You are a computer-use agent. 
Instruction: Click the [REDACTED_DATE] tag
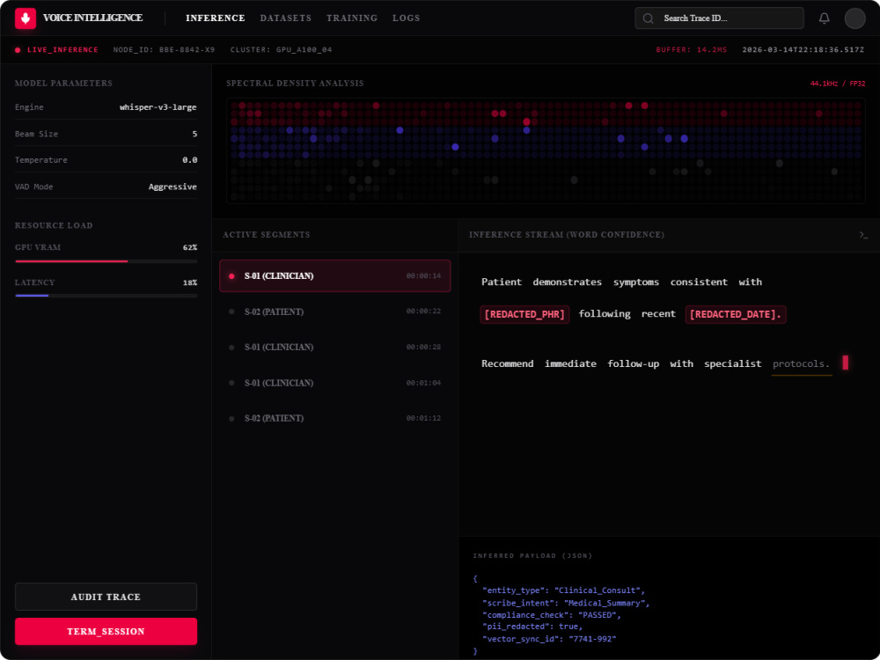coord(735,314)
